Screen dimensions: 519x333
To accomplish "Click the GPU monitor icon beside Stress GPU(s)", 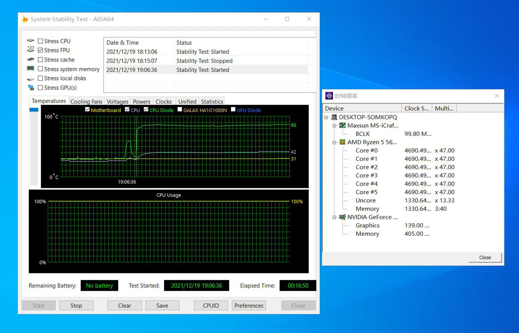I will (31, 87).
